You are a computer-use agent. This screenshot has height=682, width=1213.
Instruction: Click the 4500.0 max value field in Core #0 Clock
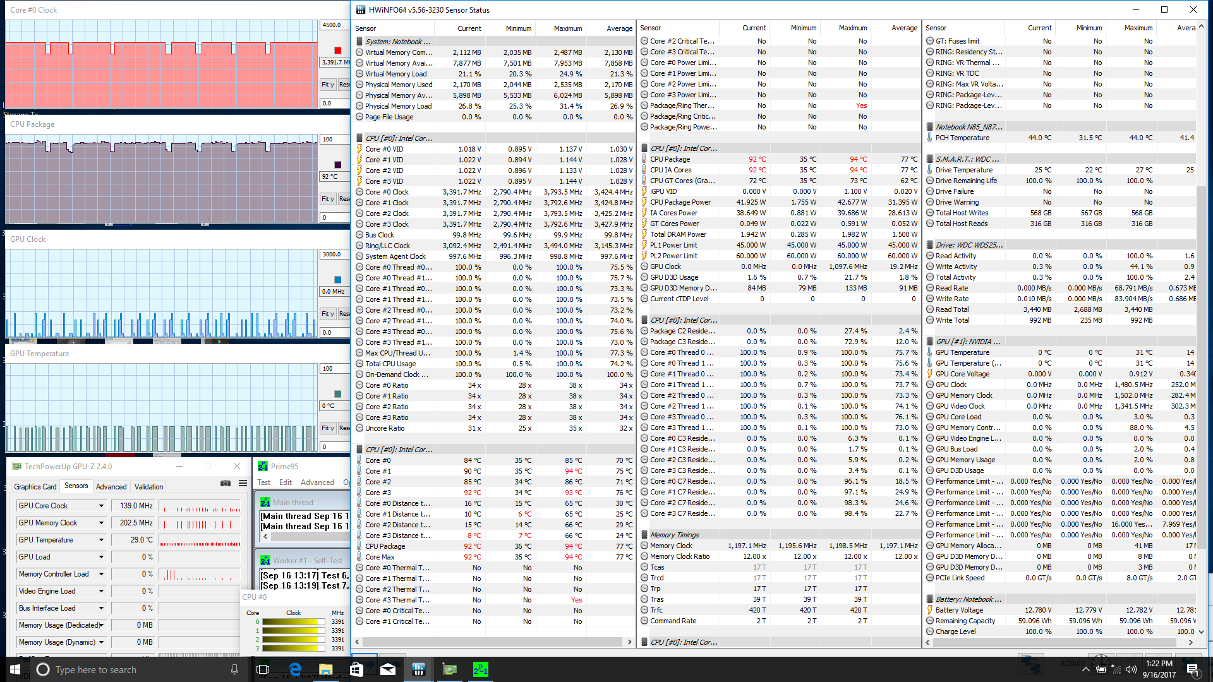[x=335, y=25]
